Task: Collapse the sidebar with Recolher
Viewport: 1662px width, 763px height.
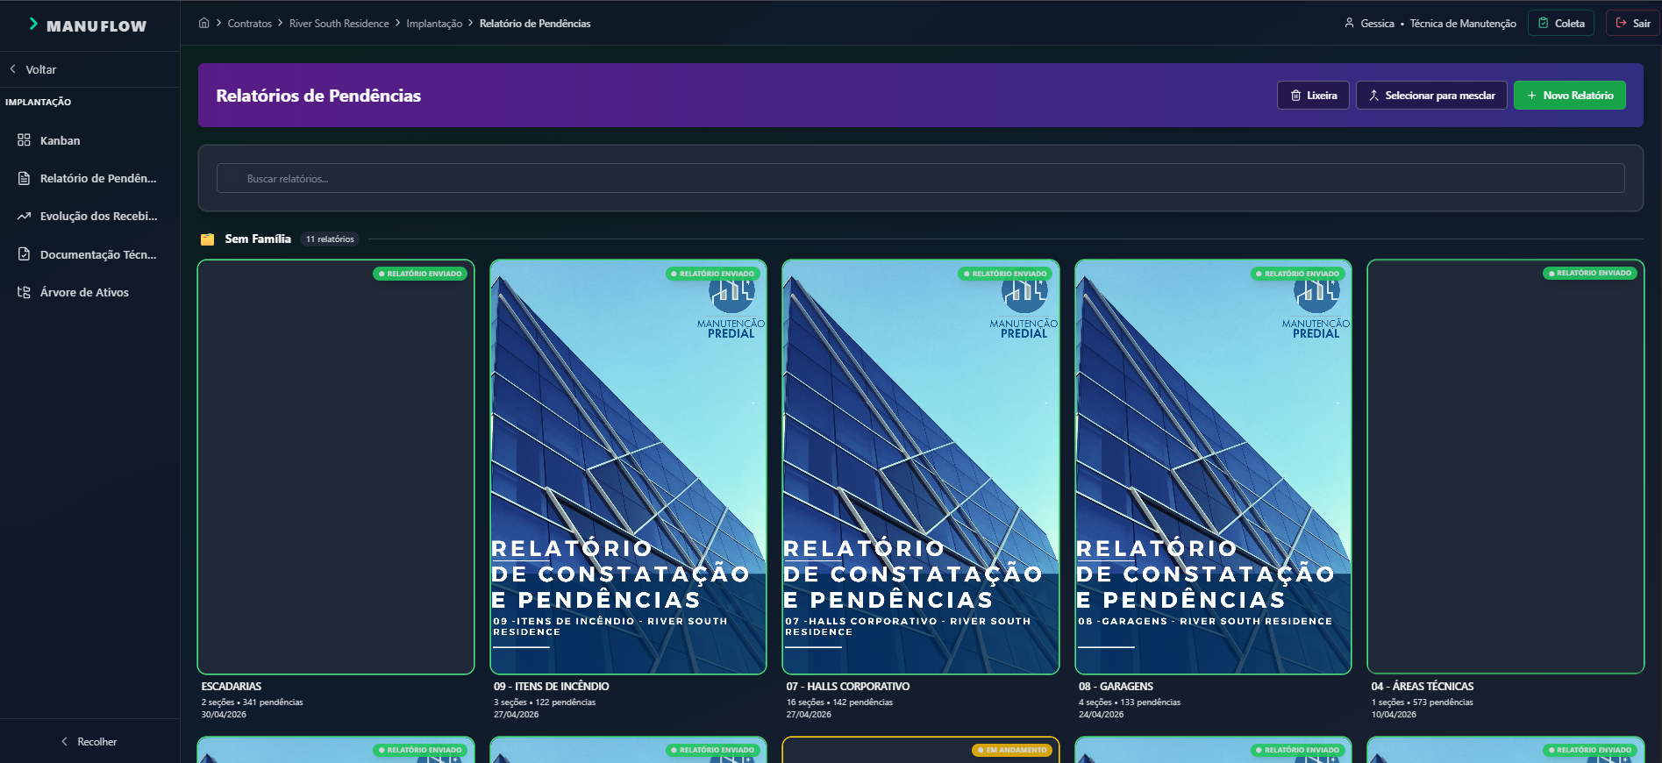Action: click(89, 741)
